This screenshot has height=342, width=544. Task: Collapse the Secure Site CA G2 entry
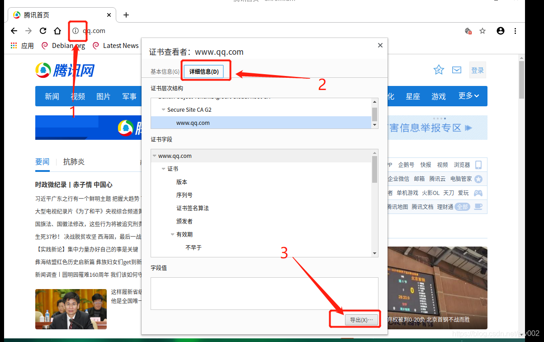click(x=163, y=109)
